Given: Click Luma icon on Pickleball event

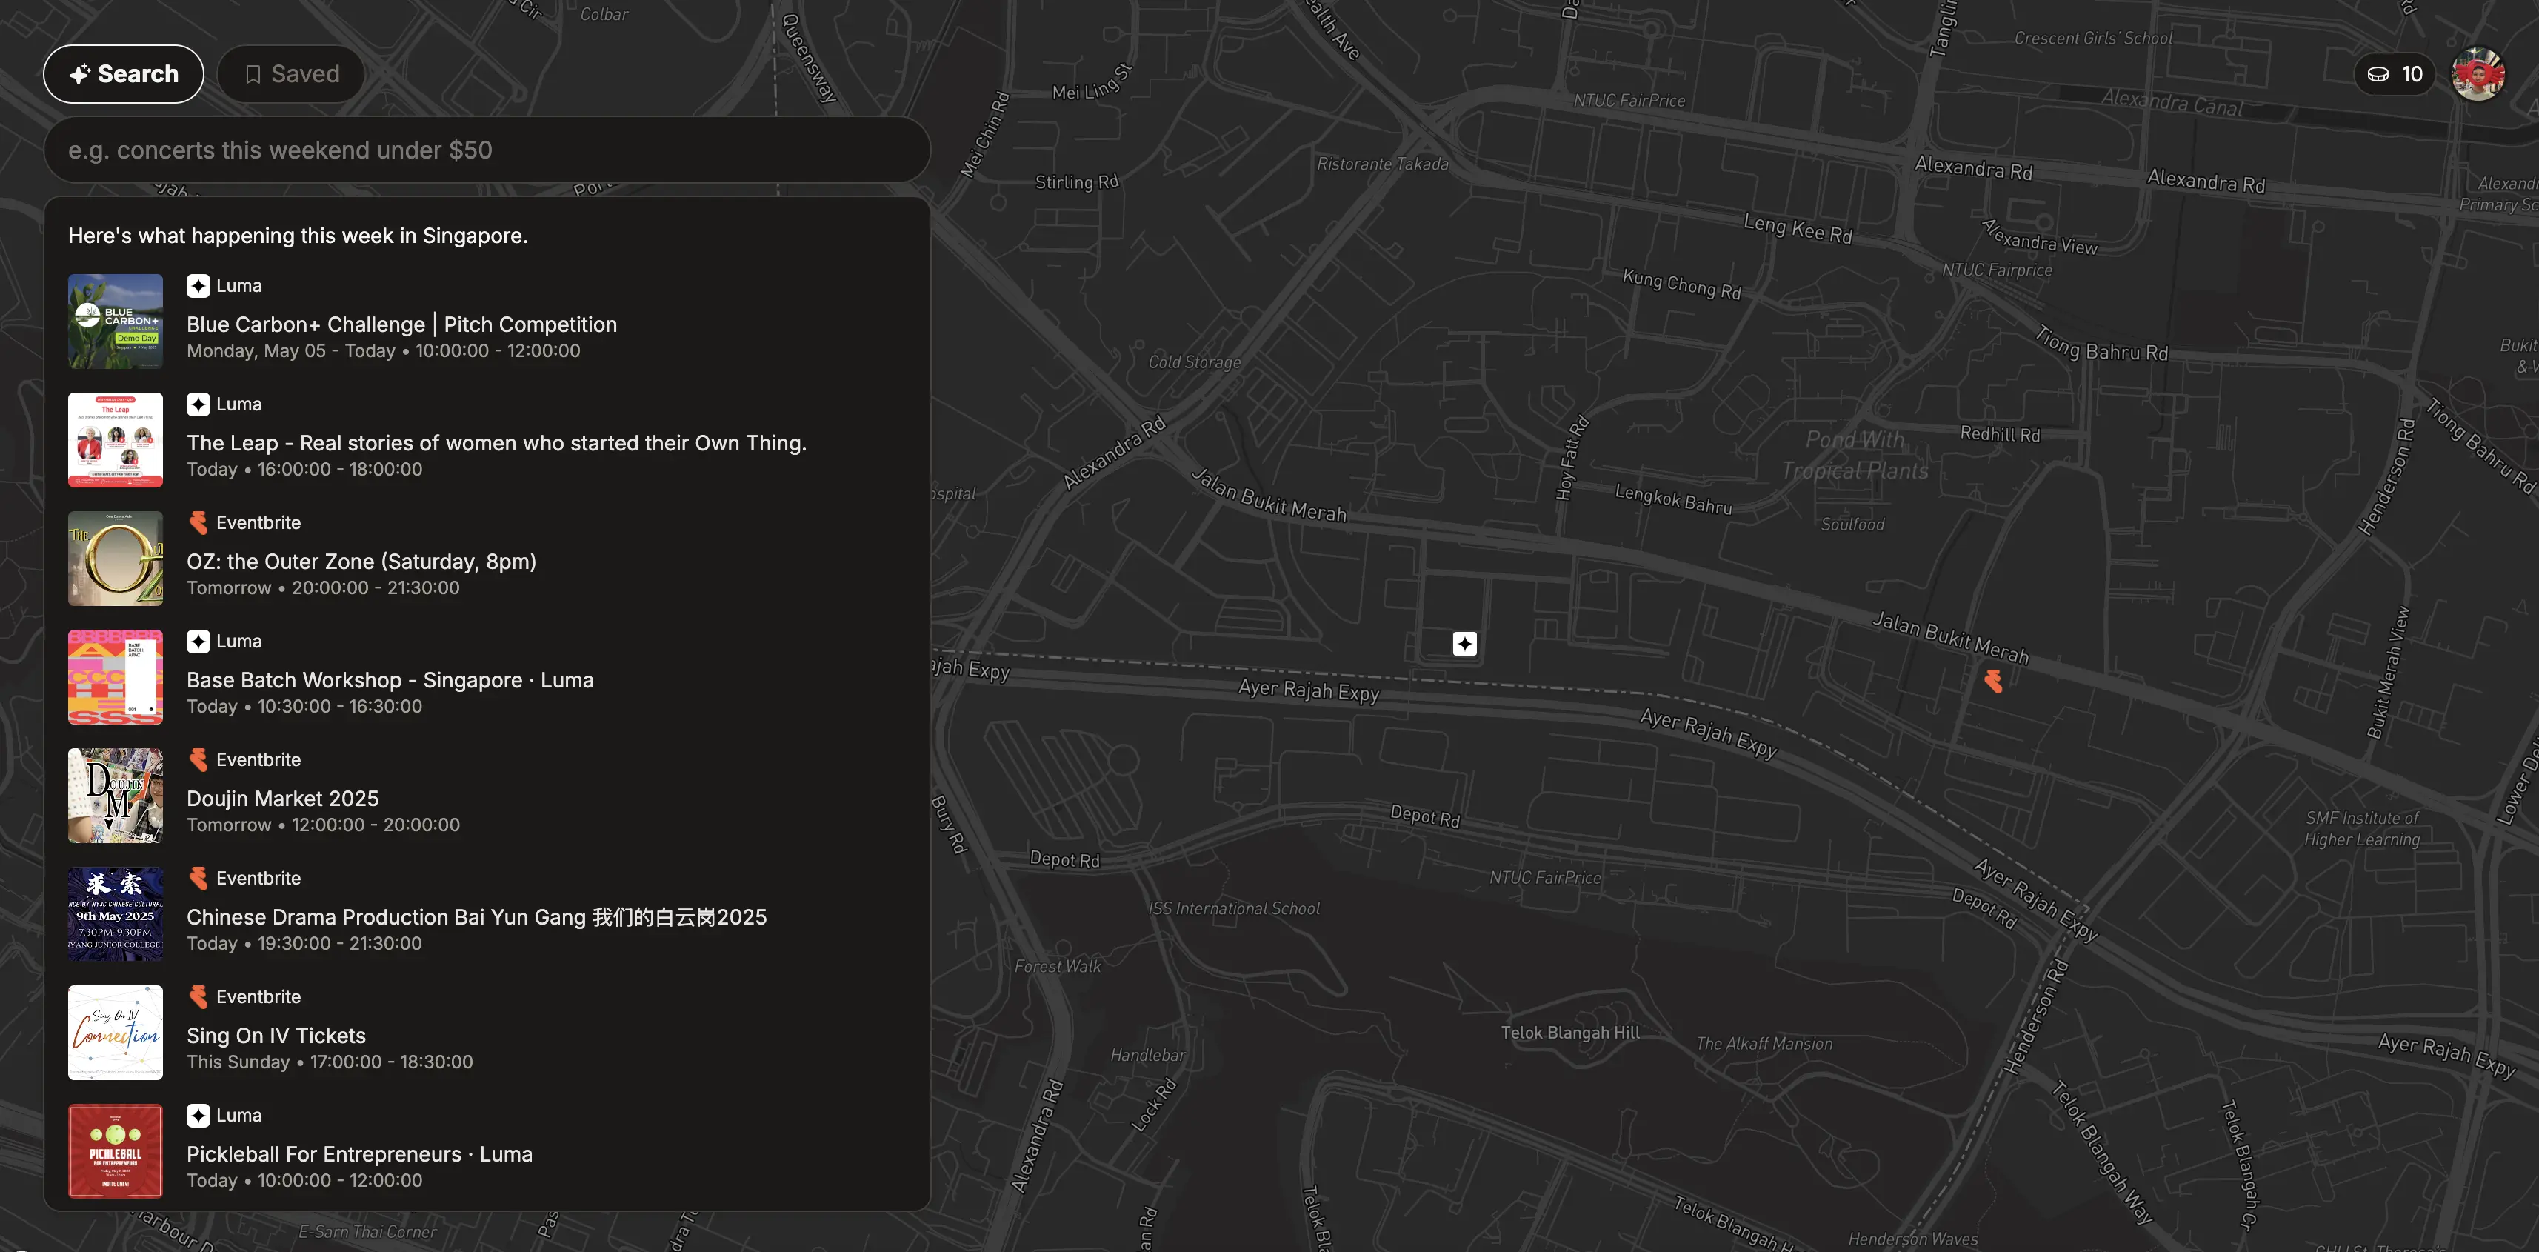Looking at the screenshot, I should 198,1115.
